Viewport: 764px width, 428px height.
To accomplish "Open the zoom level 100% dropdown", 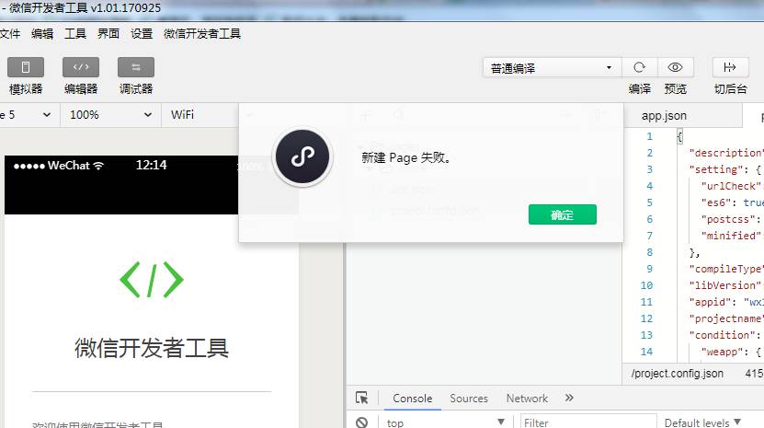I will 110,115.
